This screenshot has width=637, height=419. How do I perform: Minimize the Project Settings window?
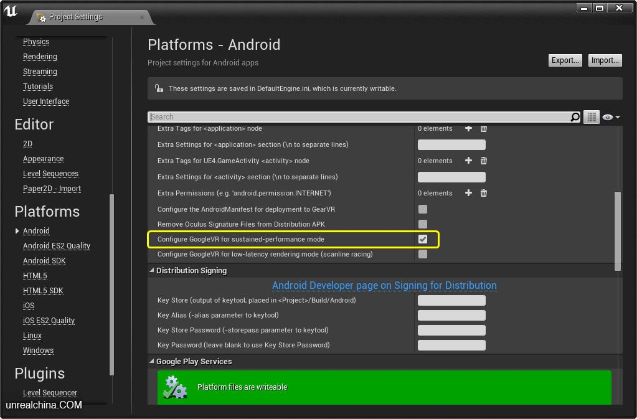[584, 8]
